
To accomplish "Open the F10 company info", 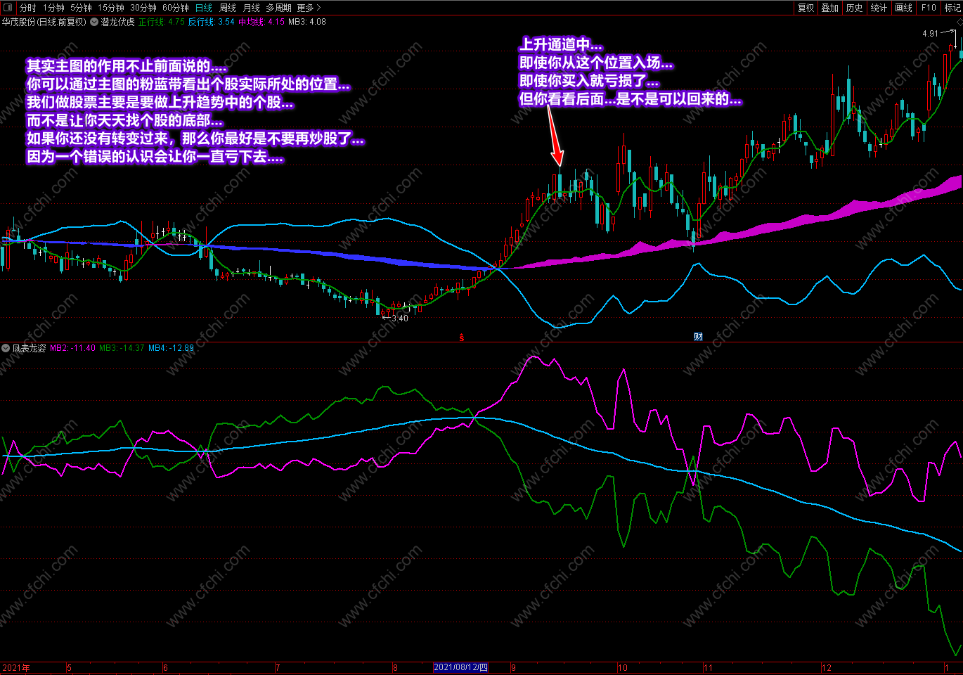I will point(929,8).
